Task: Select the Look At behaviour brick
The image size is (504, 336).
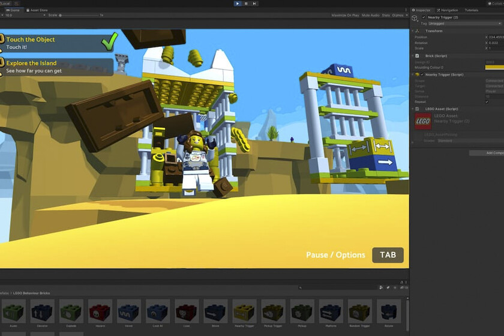Action: [x=158, y=311]
